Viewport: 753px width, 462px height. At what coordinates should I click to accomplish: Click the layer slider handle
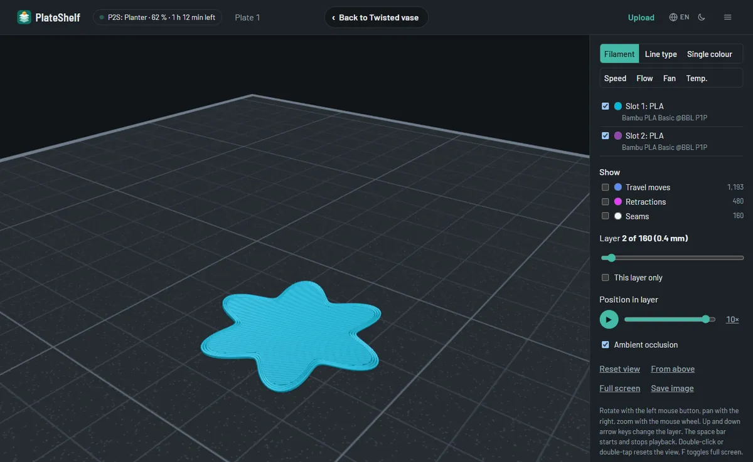[612, 258]
